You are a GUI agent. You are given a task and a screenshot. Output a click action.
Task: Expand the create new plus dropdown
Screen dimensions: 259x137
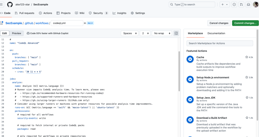[x=225, y=4]
